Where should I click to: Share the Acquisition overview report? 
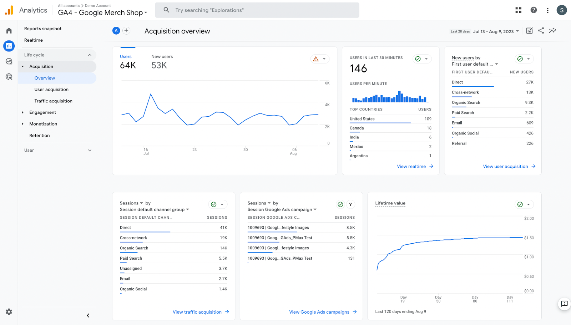tap(541, 31)
